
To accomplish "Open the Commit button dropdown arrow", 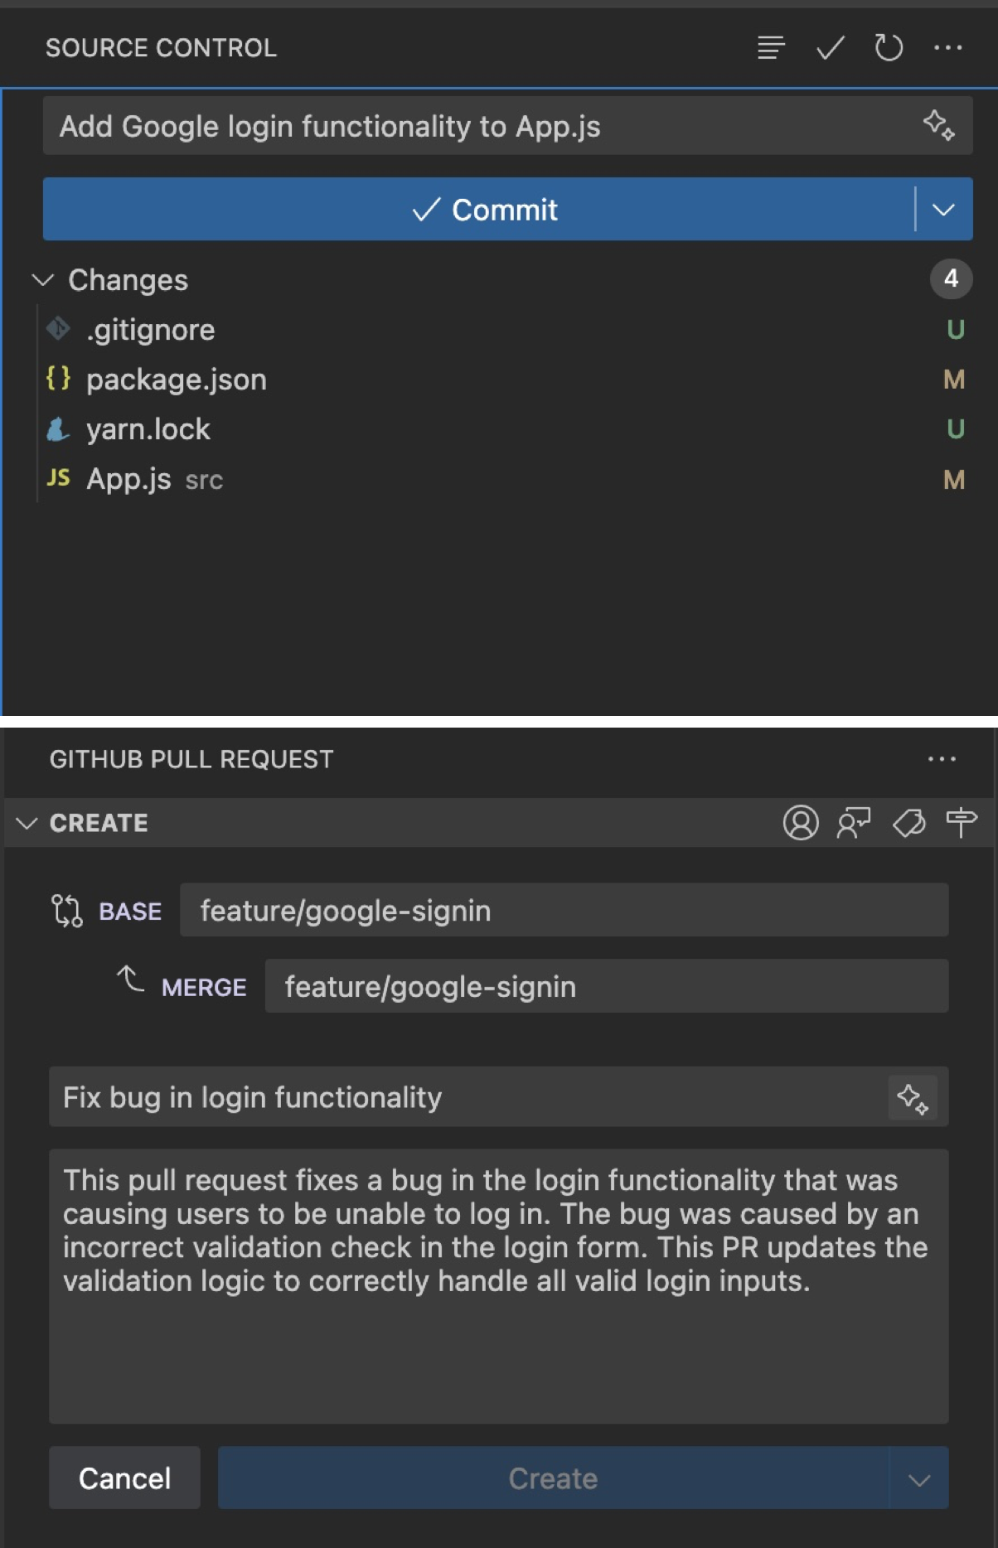I will [943, 210].
